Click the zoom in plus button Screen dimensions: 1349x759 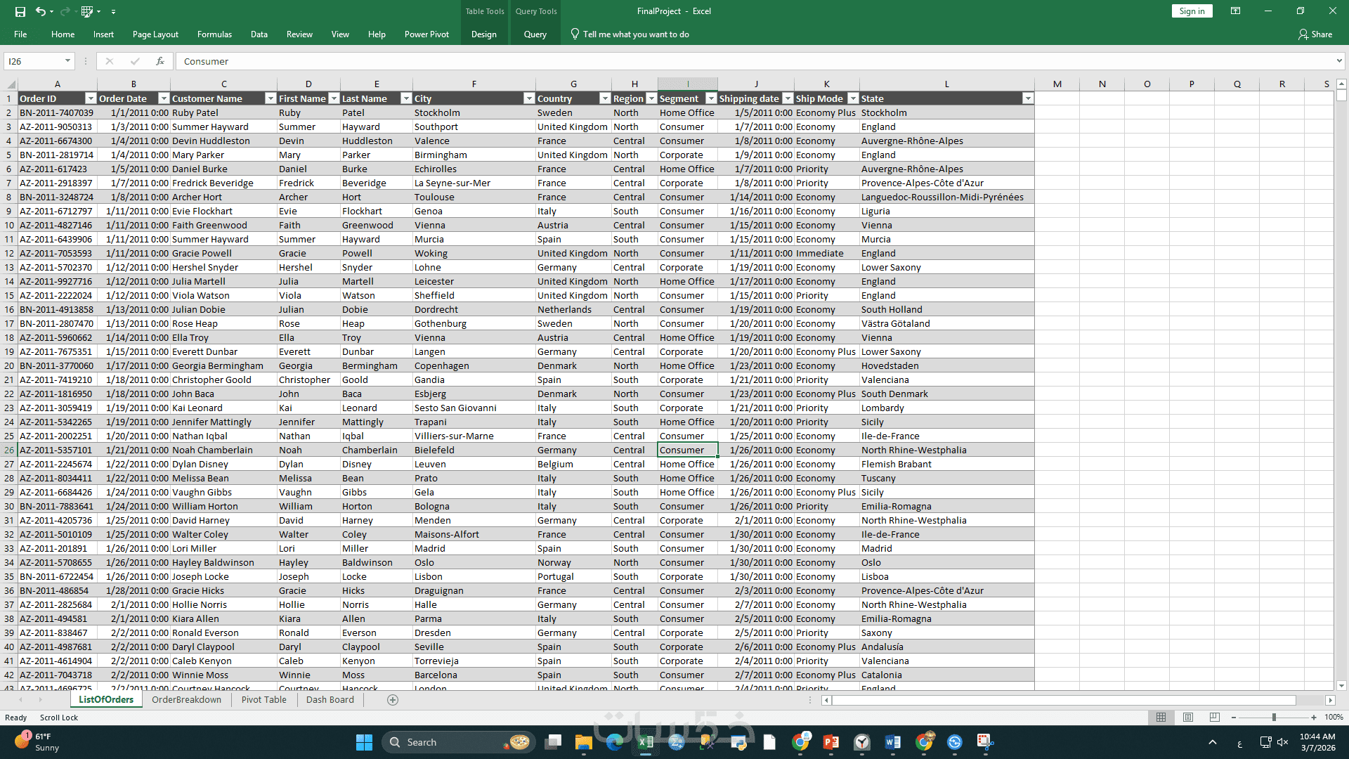(x=1314, y=718)
